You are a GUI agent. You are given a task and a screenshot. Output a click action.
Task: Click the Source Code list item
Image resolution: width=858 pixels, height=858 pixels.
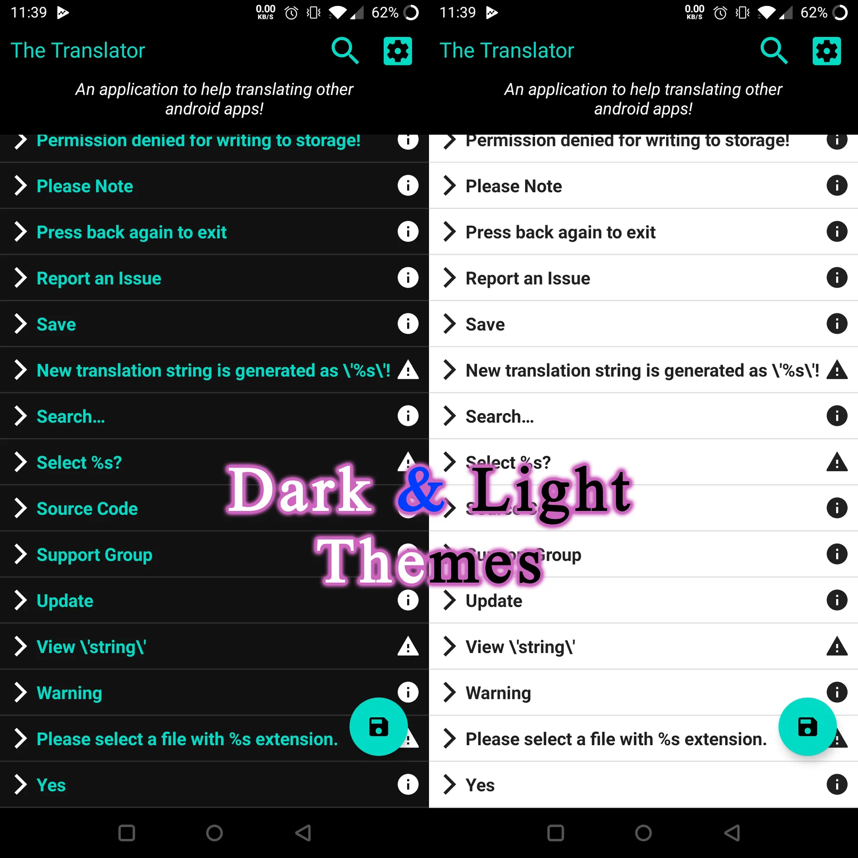click(87, 508)
